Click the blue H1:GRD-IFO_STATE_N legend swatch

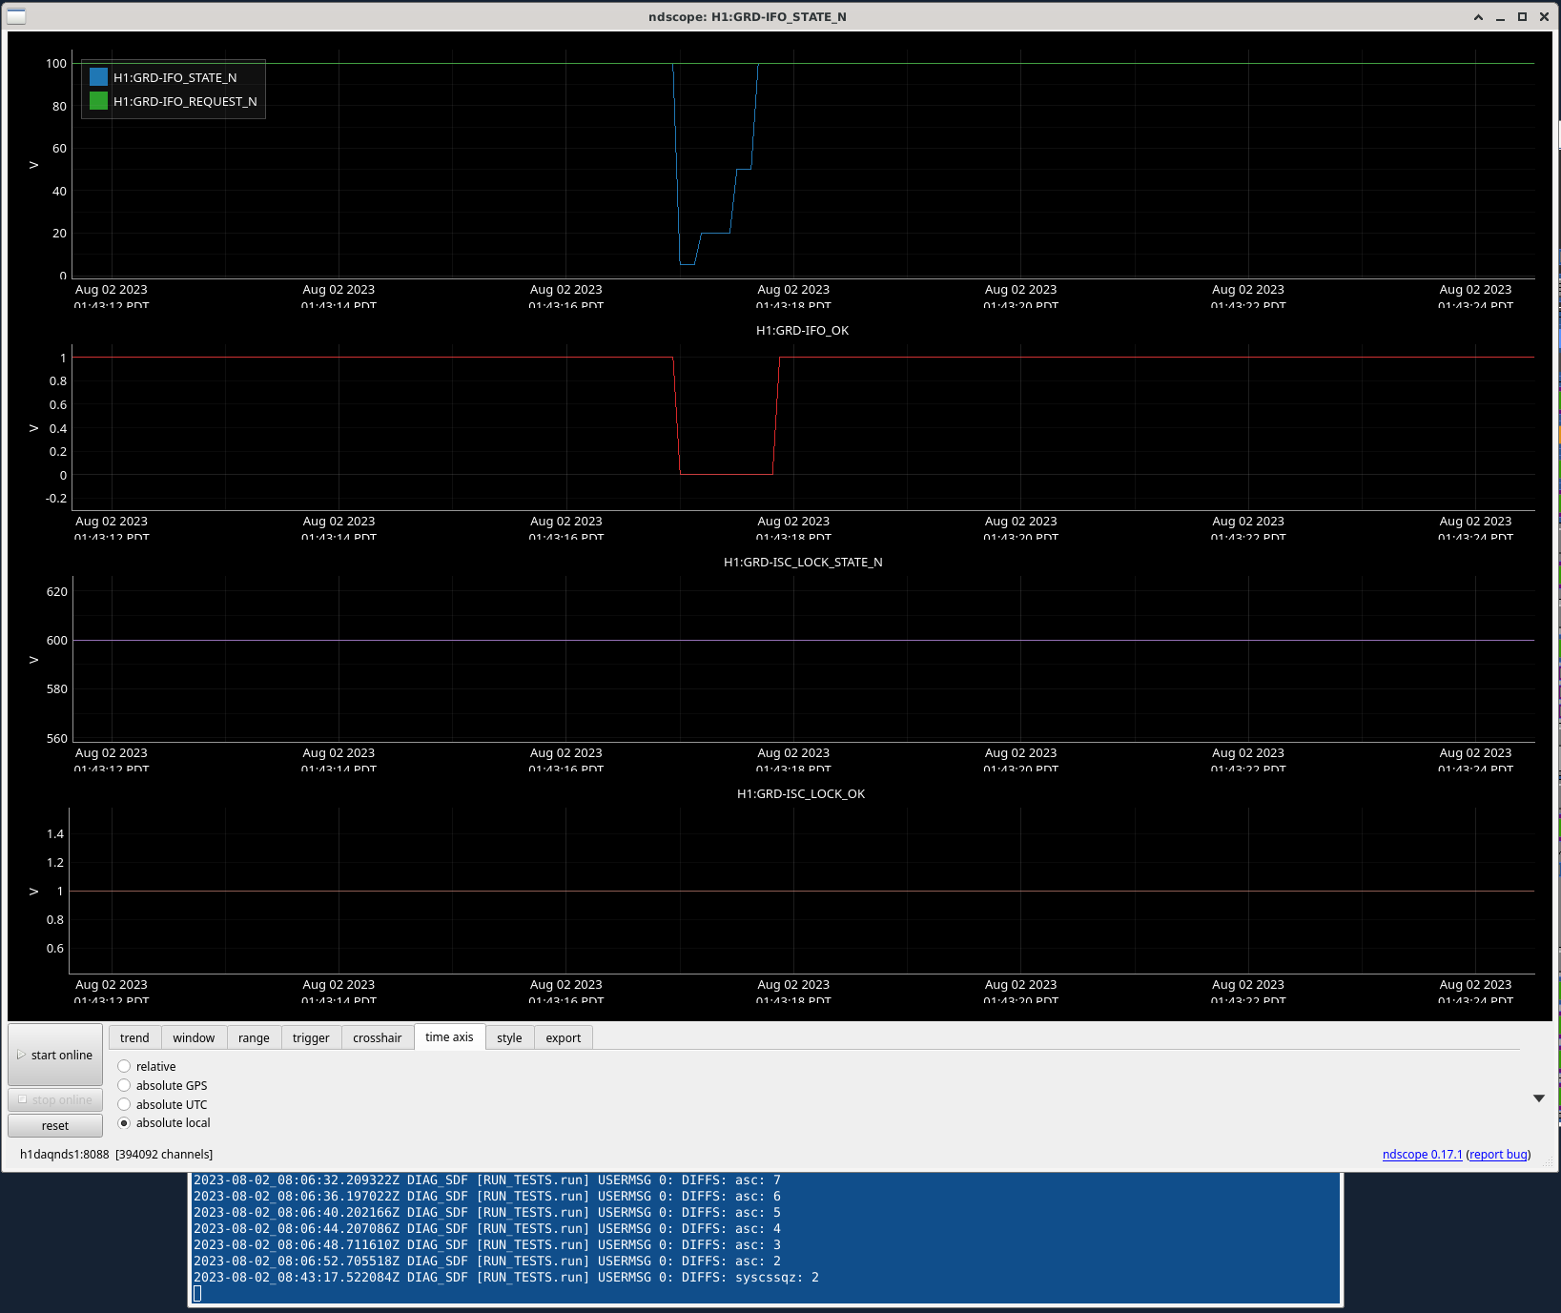(98, 77)
